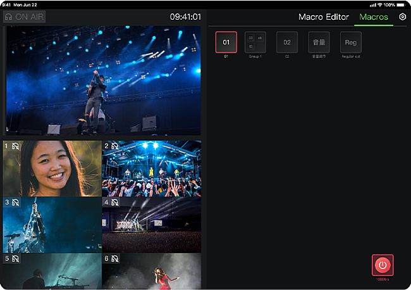
Task: Select the smiling woman source 1 thumbnail
Action: (x=52, y=168)
